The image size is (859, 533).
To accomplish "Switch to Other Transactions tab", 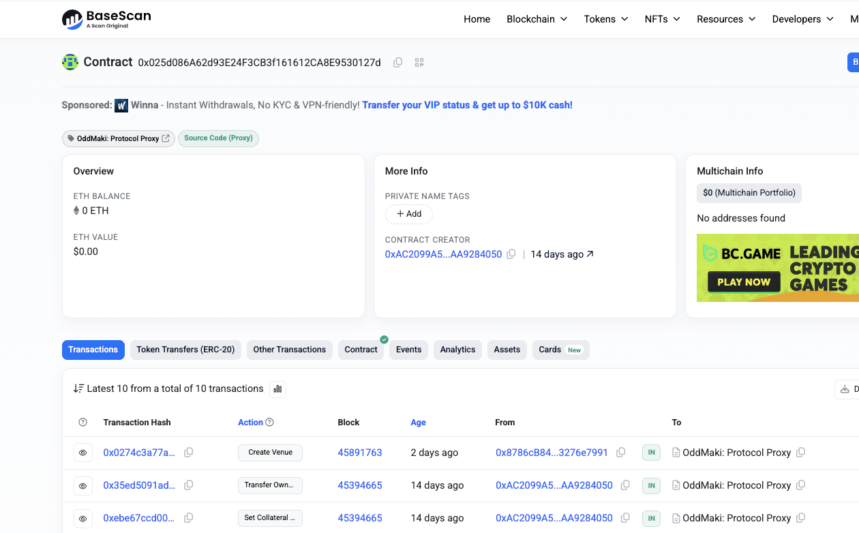I will point(290,350).
